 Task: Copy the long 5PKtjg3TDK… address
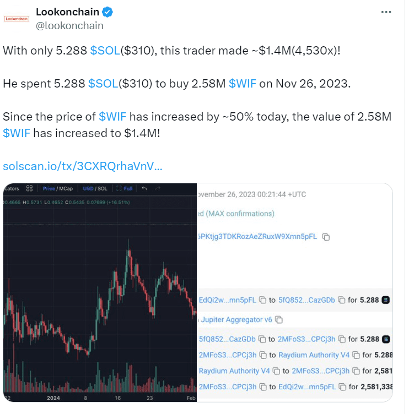pos(326,237)
